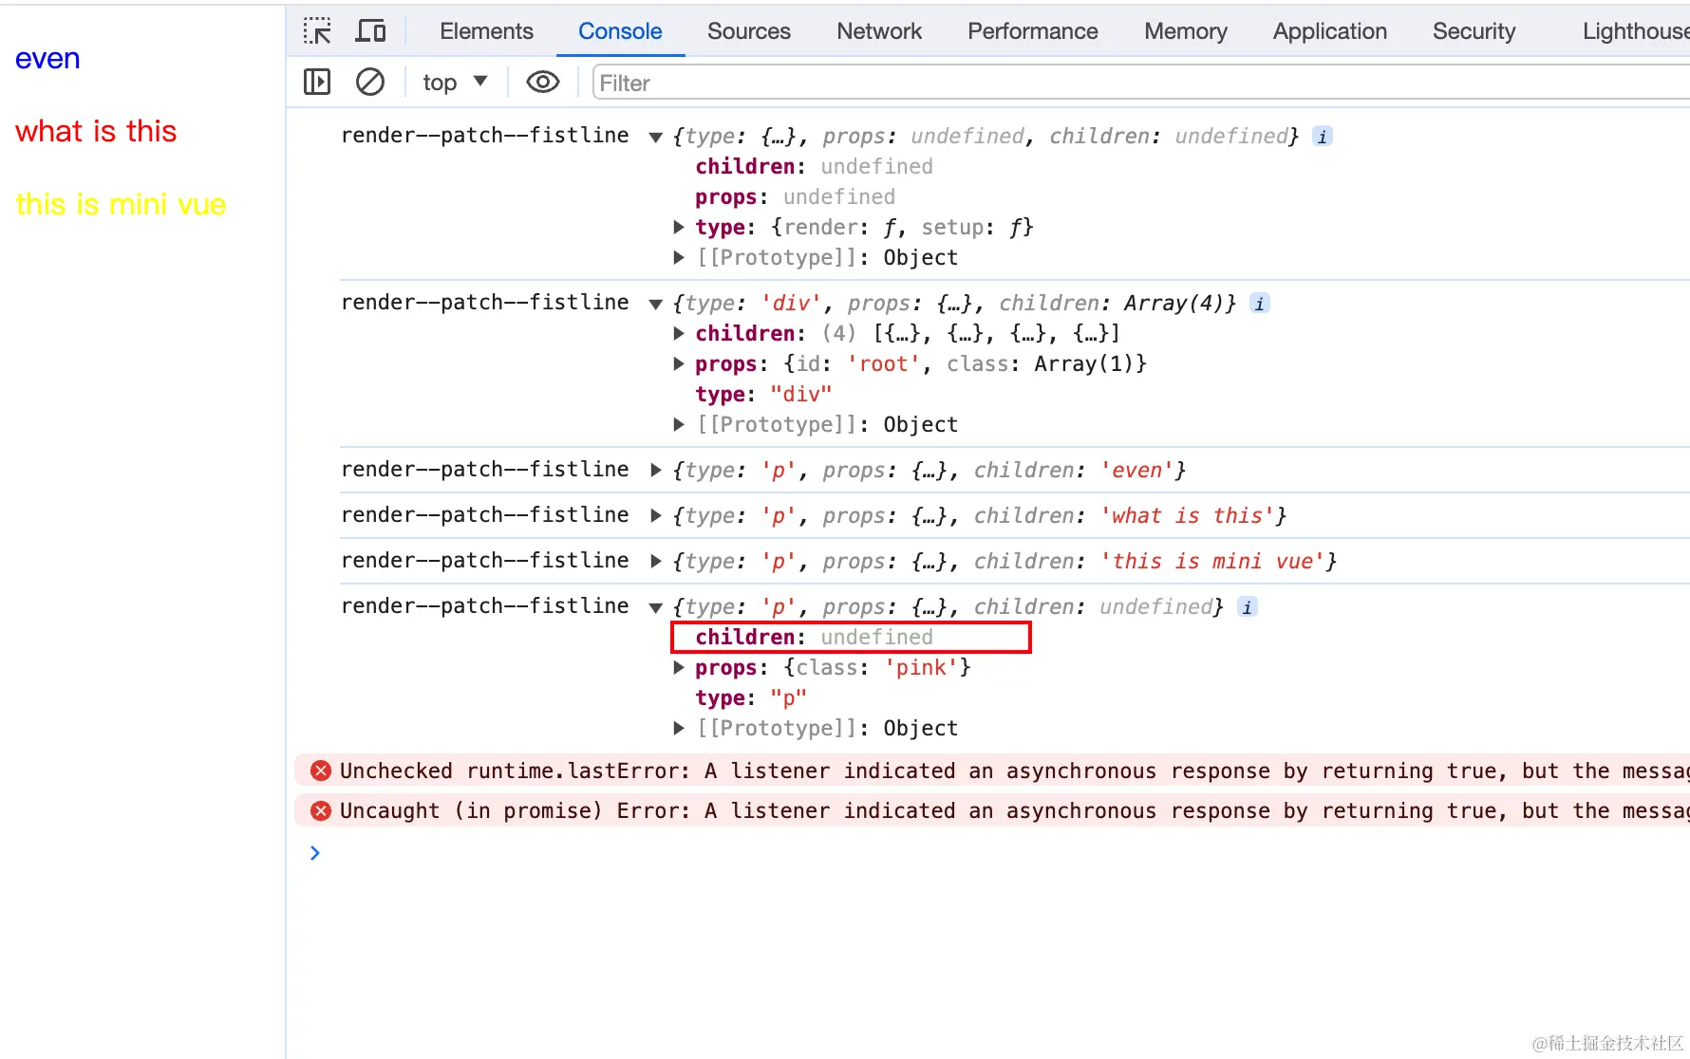Collapse the last 'p' object with undefined children
The width and height of the screenshot is (1690, 1059).
pyautogui.click(x=655, y=607)
